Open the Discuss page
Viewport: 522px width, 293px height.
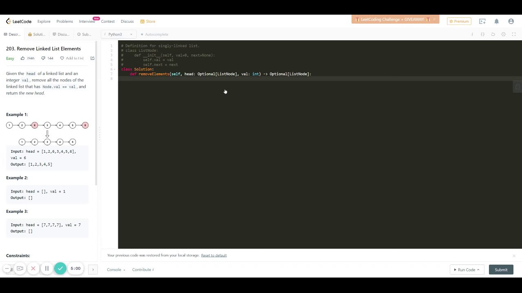coord(127,21)
